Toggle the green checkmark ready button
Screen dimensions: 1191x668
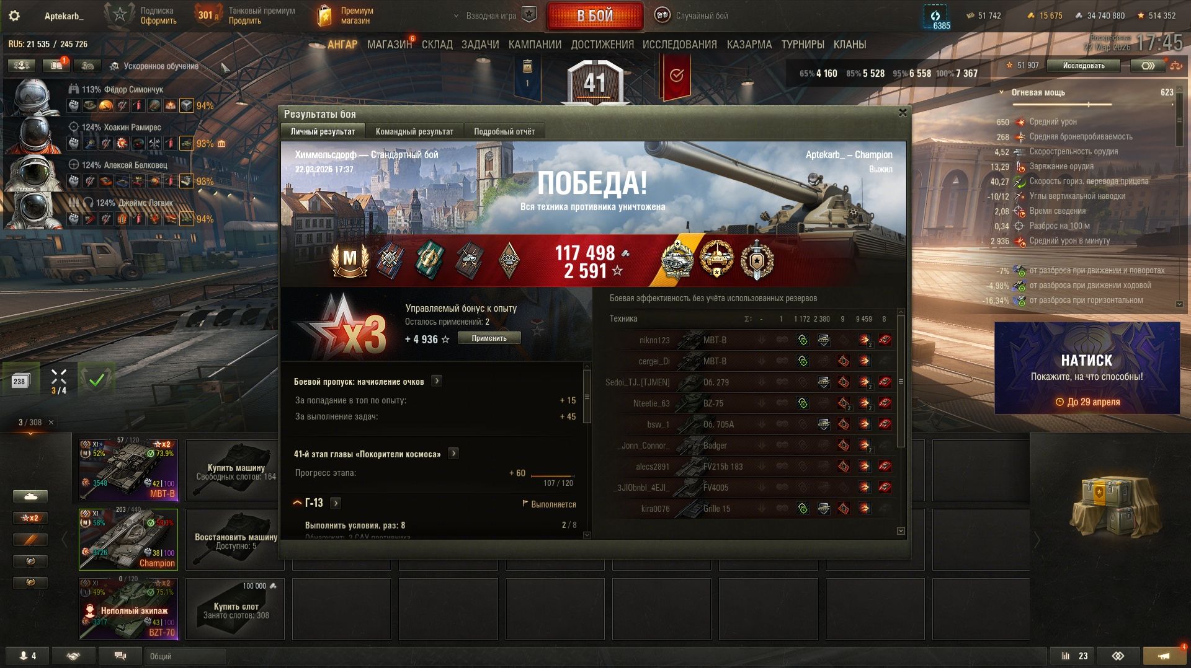[96, 380]
